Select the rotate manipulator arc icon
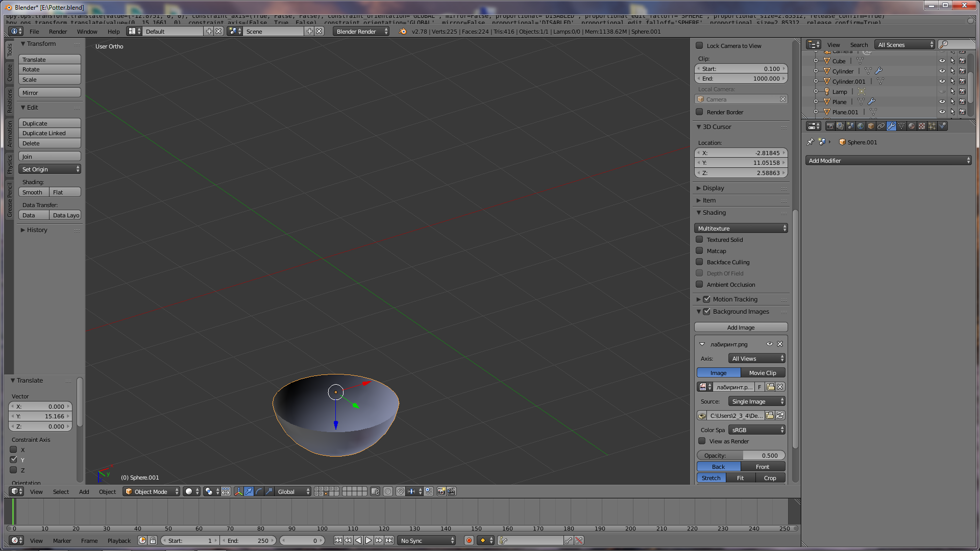 (259, 491)
